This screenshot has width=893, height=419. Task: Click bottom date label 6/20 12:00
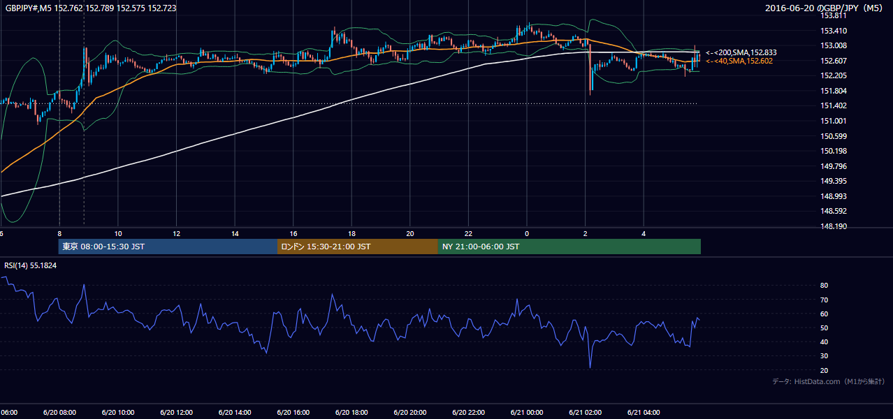(x=177, y=413)
